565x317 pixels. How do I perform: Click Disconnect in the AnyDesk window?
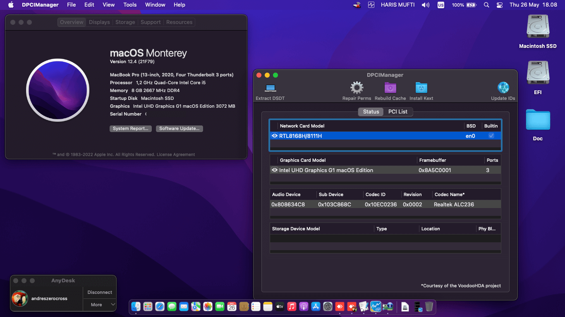(x=100, y=292)
